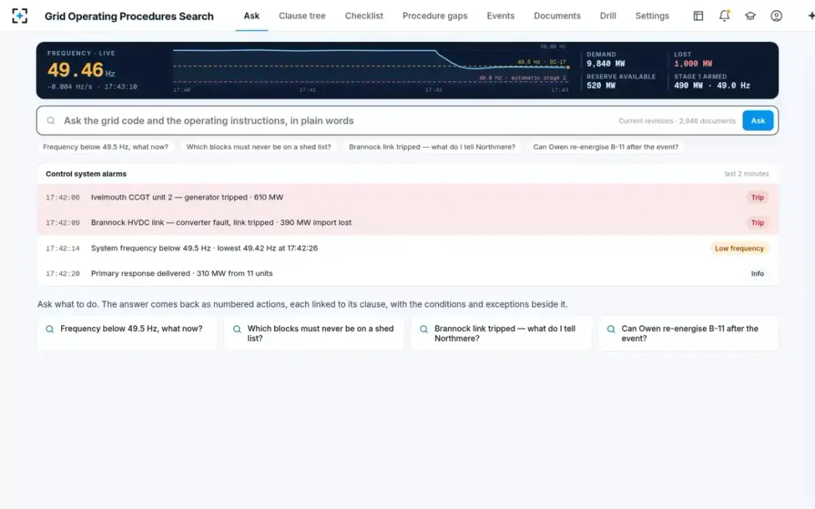Switch to the Drill tab
This screenshot has width=815, height=509.
tap(608, 16)
